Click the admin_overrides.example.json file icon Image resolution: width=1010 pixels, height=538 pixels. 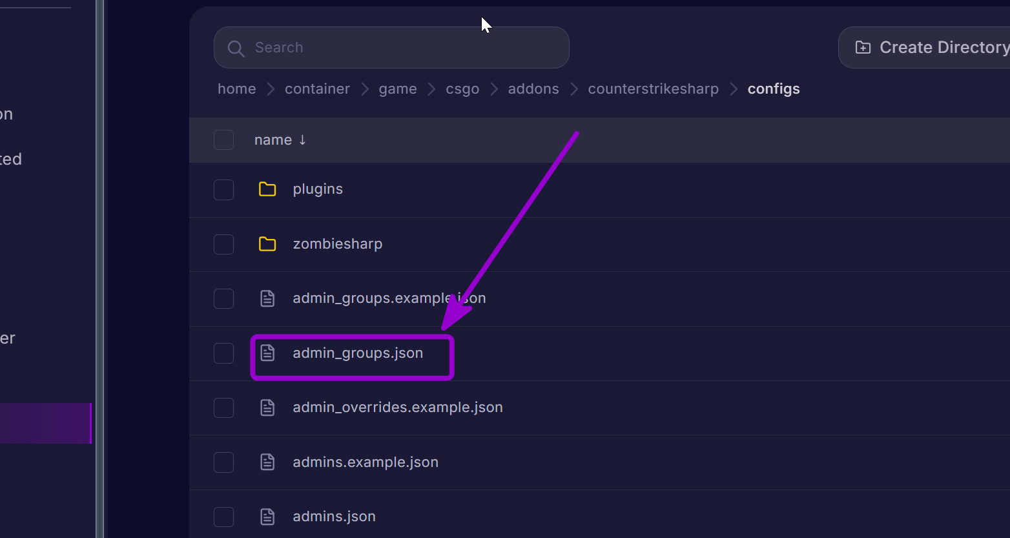[267, 408]
